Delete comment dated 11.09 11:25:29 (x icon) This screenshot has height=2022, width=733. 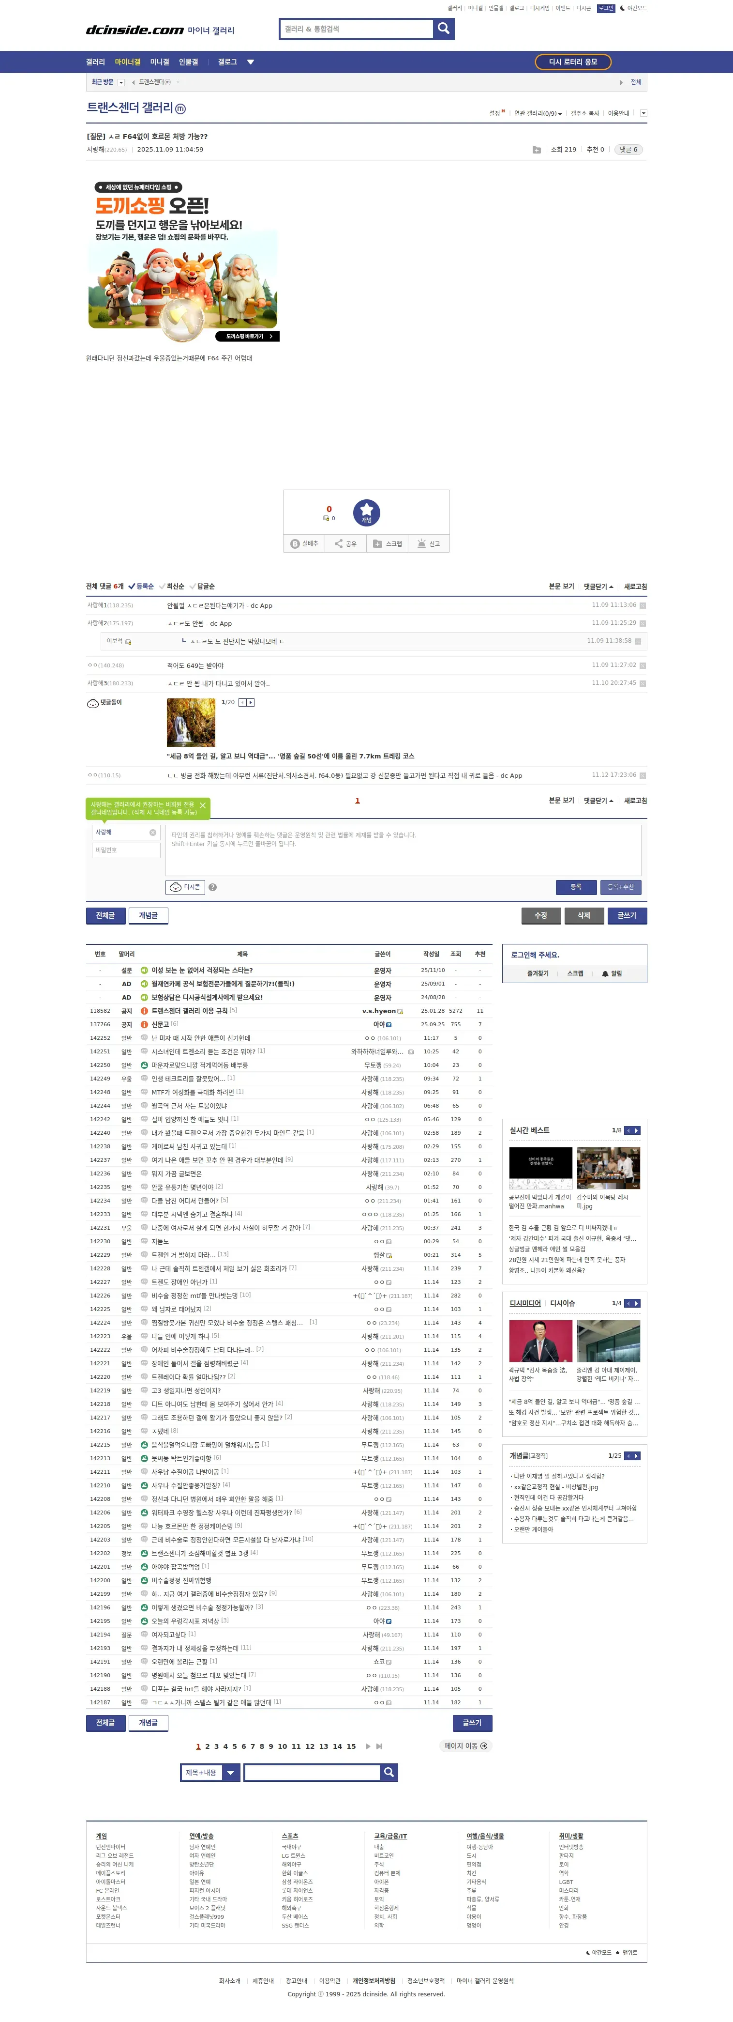tap(643, 623)
